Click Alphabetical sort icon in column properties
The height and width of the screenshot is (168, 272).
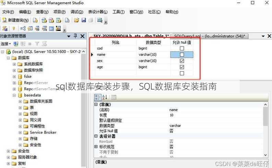coord(105,97)
